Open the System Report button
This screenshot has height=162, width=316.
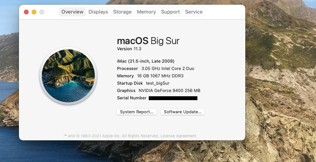(x=137, y=112)
